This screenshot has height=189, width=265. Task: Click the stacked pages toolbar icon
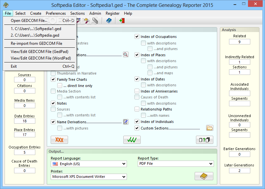[95, 21]
